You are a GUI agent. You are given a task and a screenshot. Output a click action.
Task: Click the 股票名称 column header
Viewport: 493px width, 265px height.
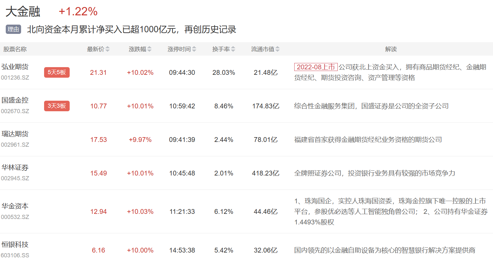click(15, 49)
